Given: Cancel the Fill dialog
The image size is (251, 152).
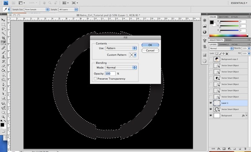Looking at the screenshot, I should [150, 51].
